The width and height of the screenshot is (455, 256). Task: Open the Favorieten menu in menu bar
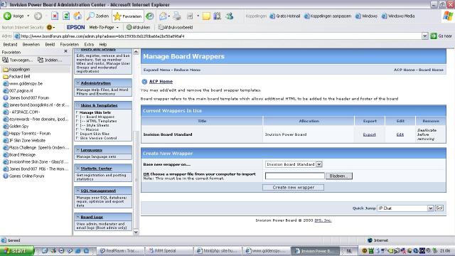point(70,44)
